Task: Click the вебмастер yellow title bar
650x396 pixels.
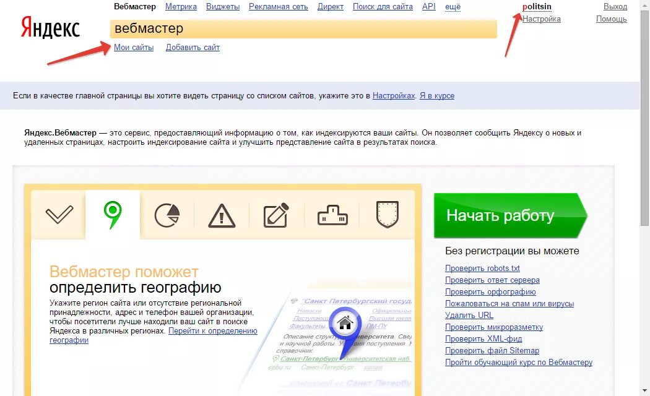Action: click(x=303, y=28)
